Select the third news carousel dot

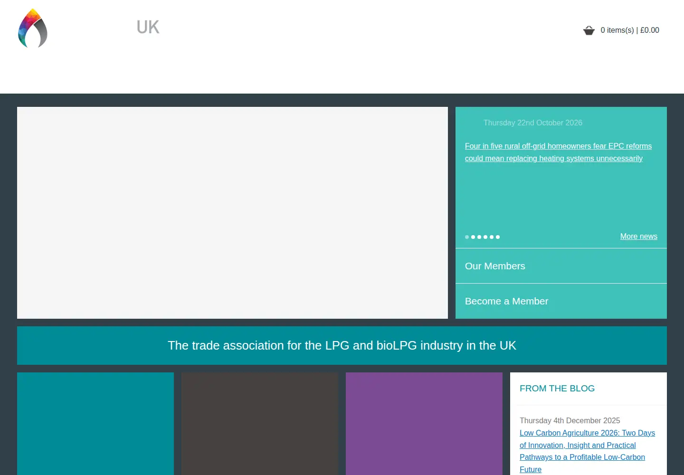coord(479,237)
